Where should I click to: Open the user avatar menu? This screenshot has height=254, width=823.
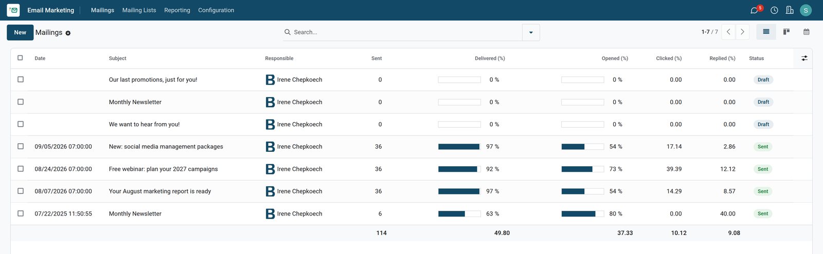pos(806,10)
